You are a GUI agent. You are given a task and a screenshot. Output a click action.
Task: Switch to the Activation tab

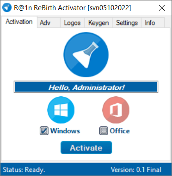19,22
